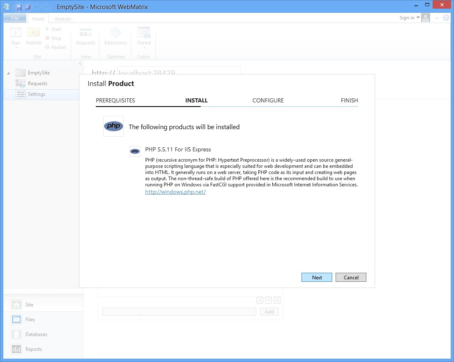Select the PREREQUISITES step
Screen dimensions: 454x362
point(115,100)
